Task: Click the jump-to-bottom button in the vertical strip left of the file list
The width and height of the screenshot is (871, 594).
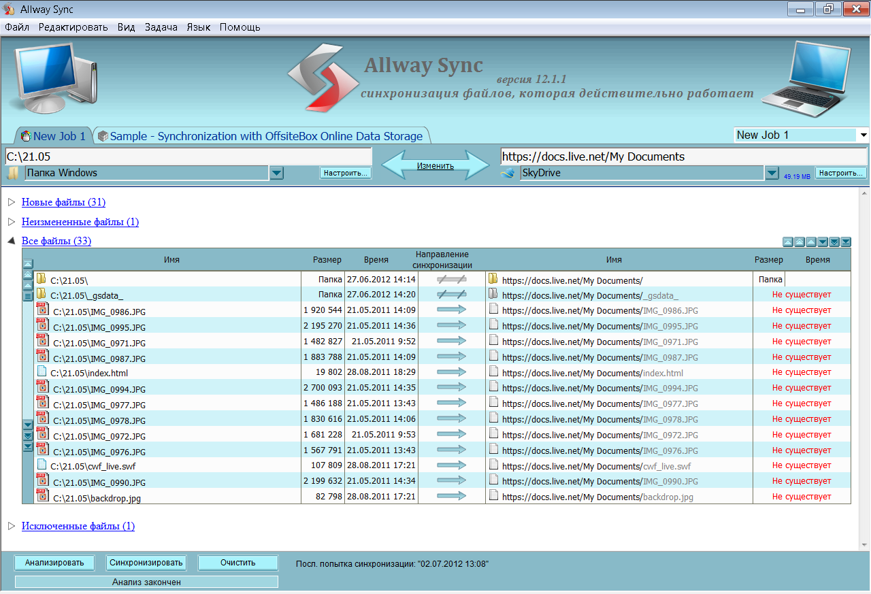Action: pyautogui.click(x=28, y=446)
